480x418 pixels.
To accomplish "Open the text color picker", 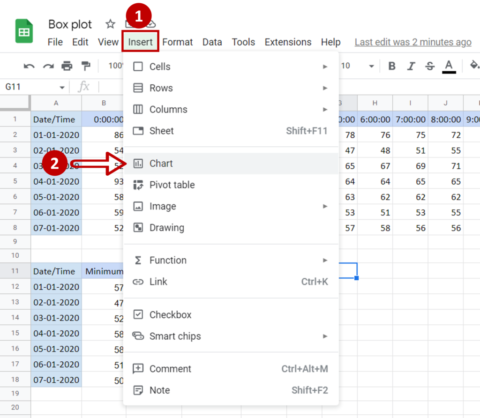I will (449, 66).
